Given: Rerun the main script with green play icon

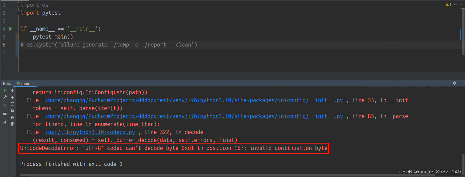Looking at the screenshot, I should 5,91.
